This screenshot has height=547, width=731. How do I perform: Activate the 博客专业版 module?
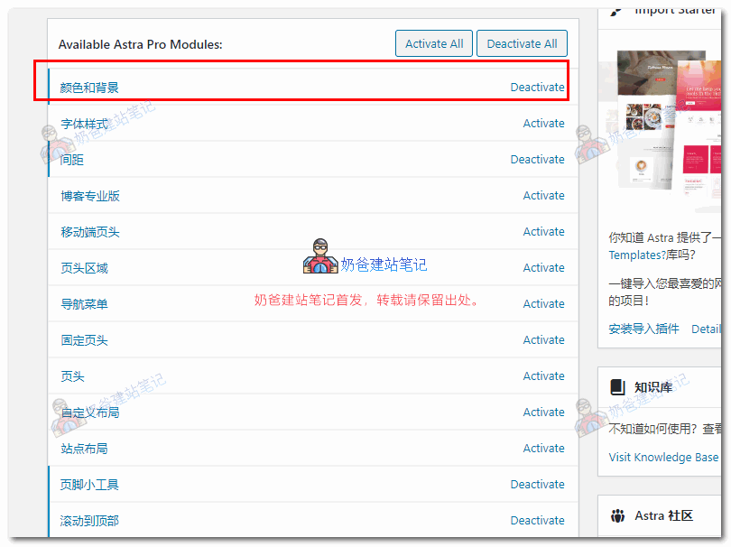tap(543, 196)
